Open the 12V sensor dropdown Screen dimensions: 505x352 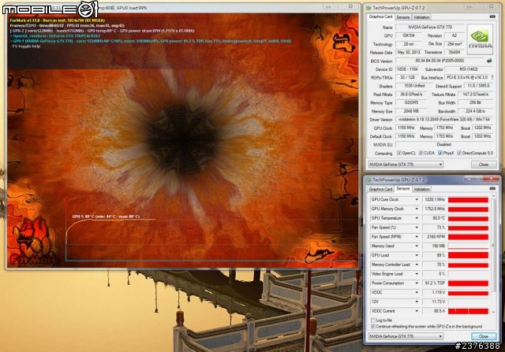tap(417, 302)
